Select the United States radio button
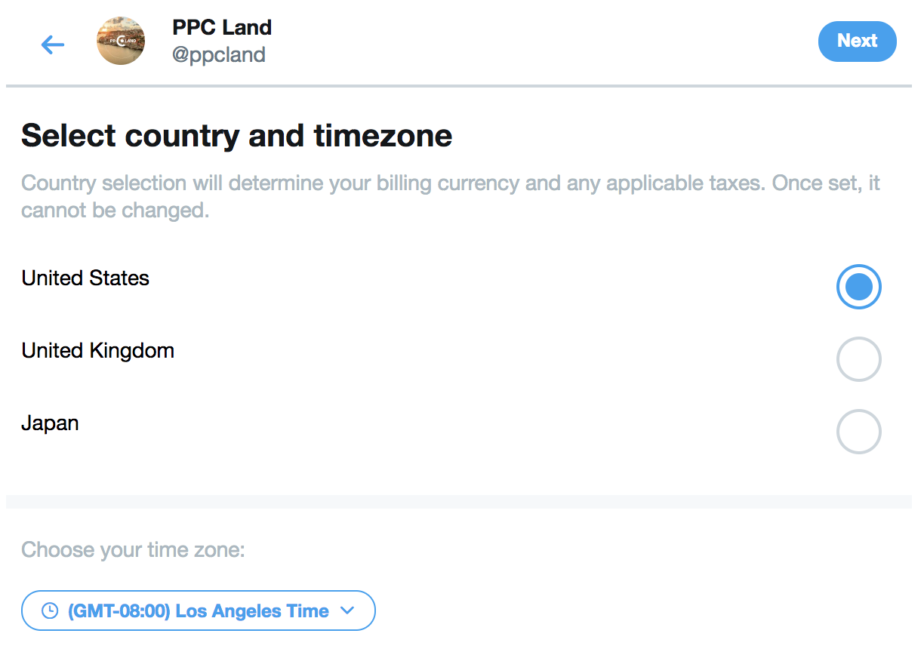 (858, 287)
